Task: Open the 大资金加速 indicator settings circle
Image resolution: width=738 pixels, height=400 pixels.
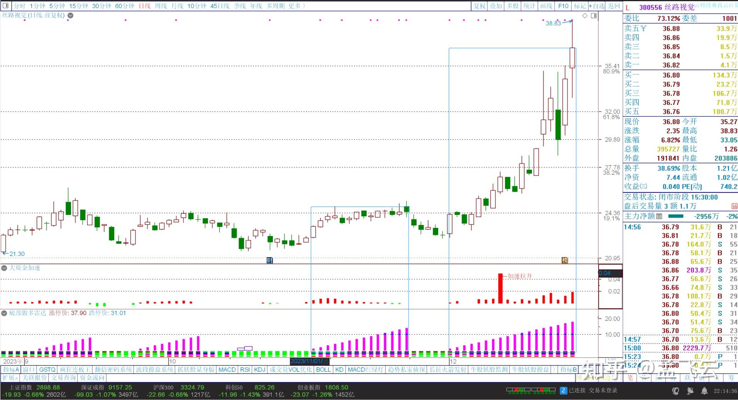Action: pos(4,268)
